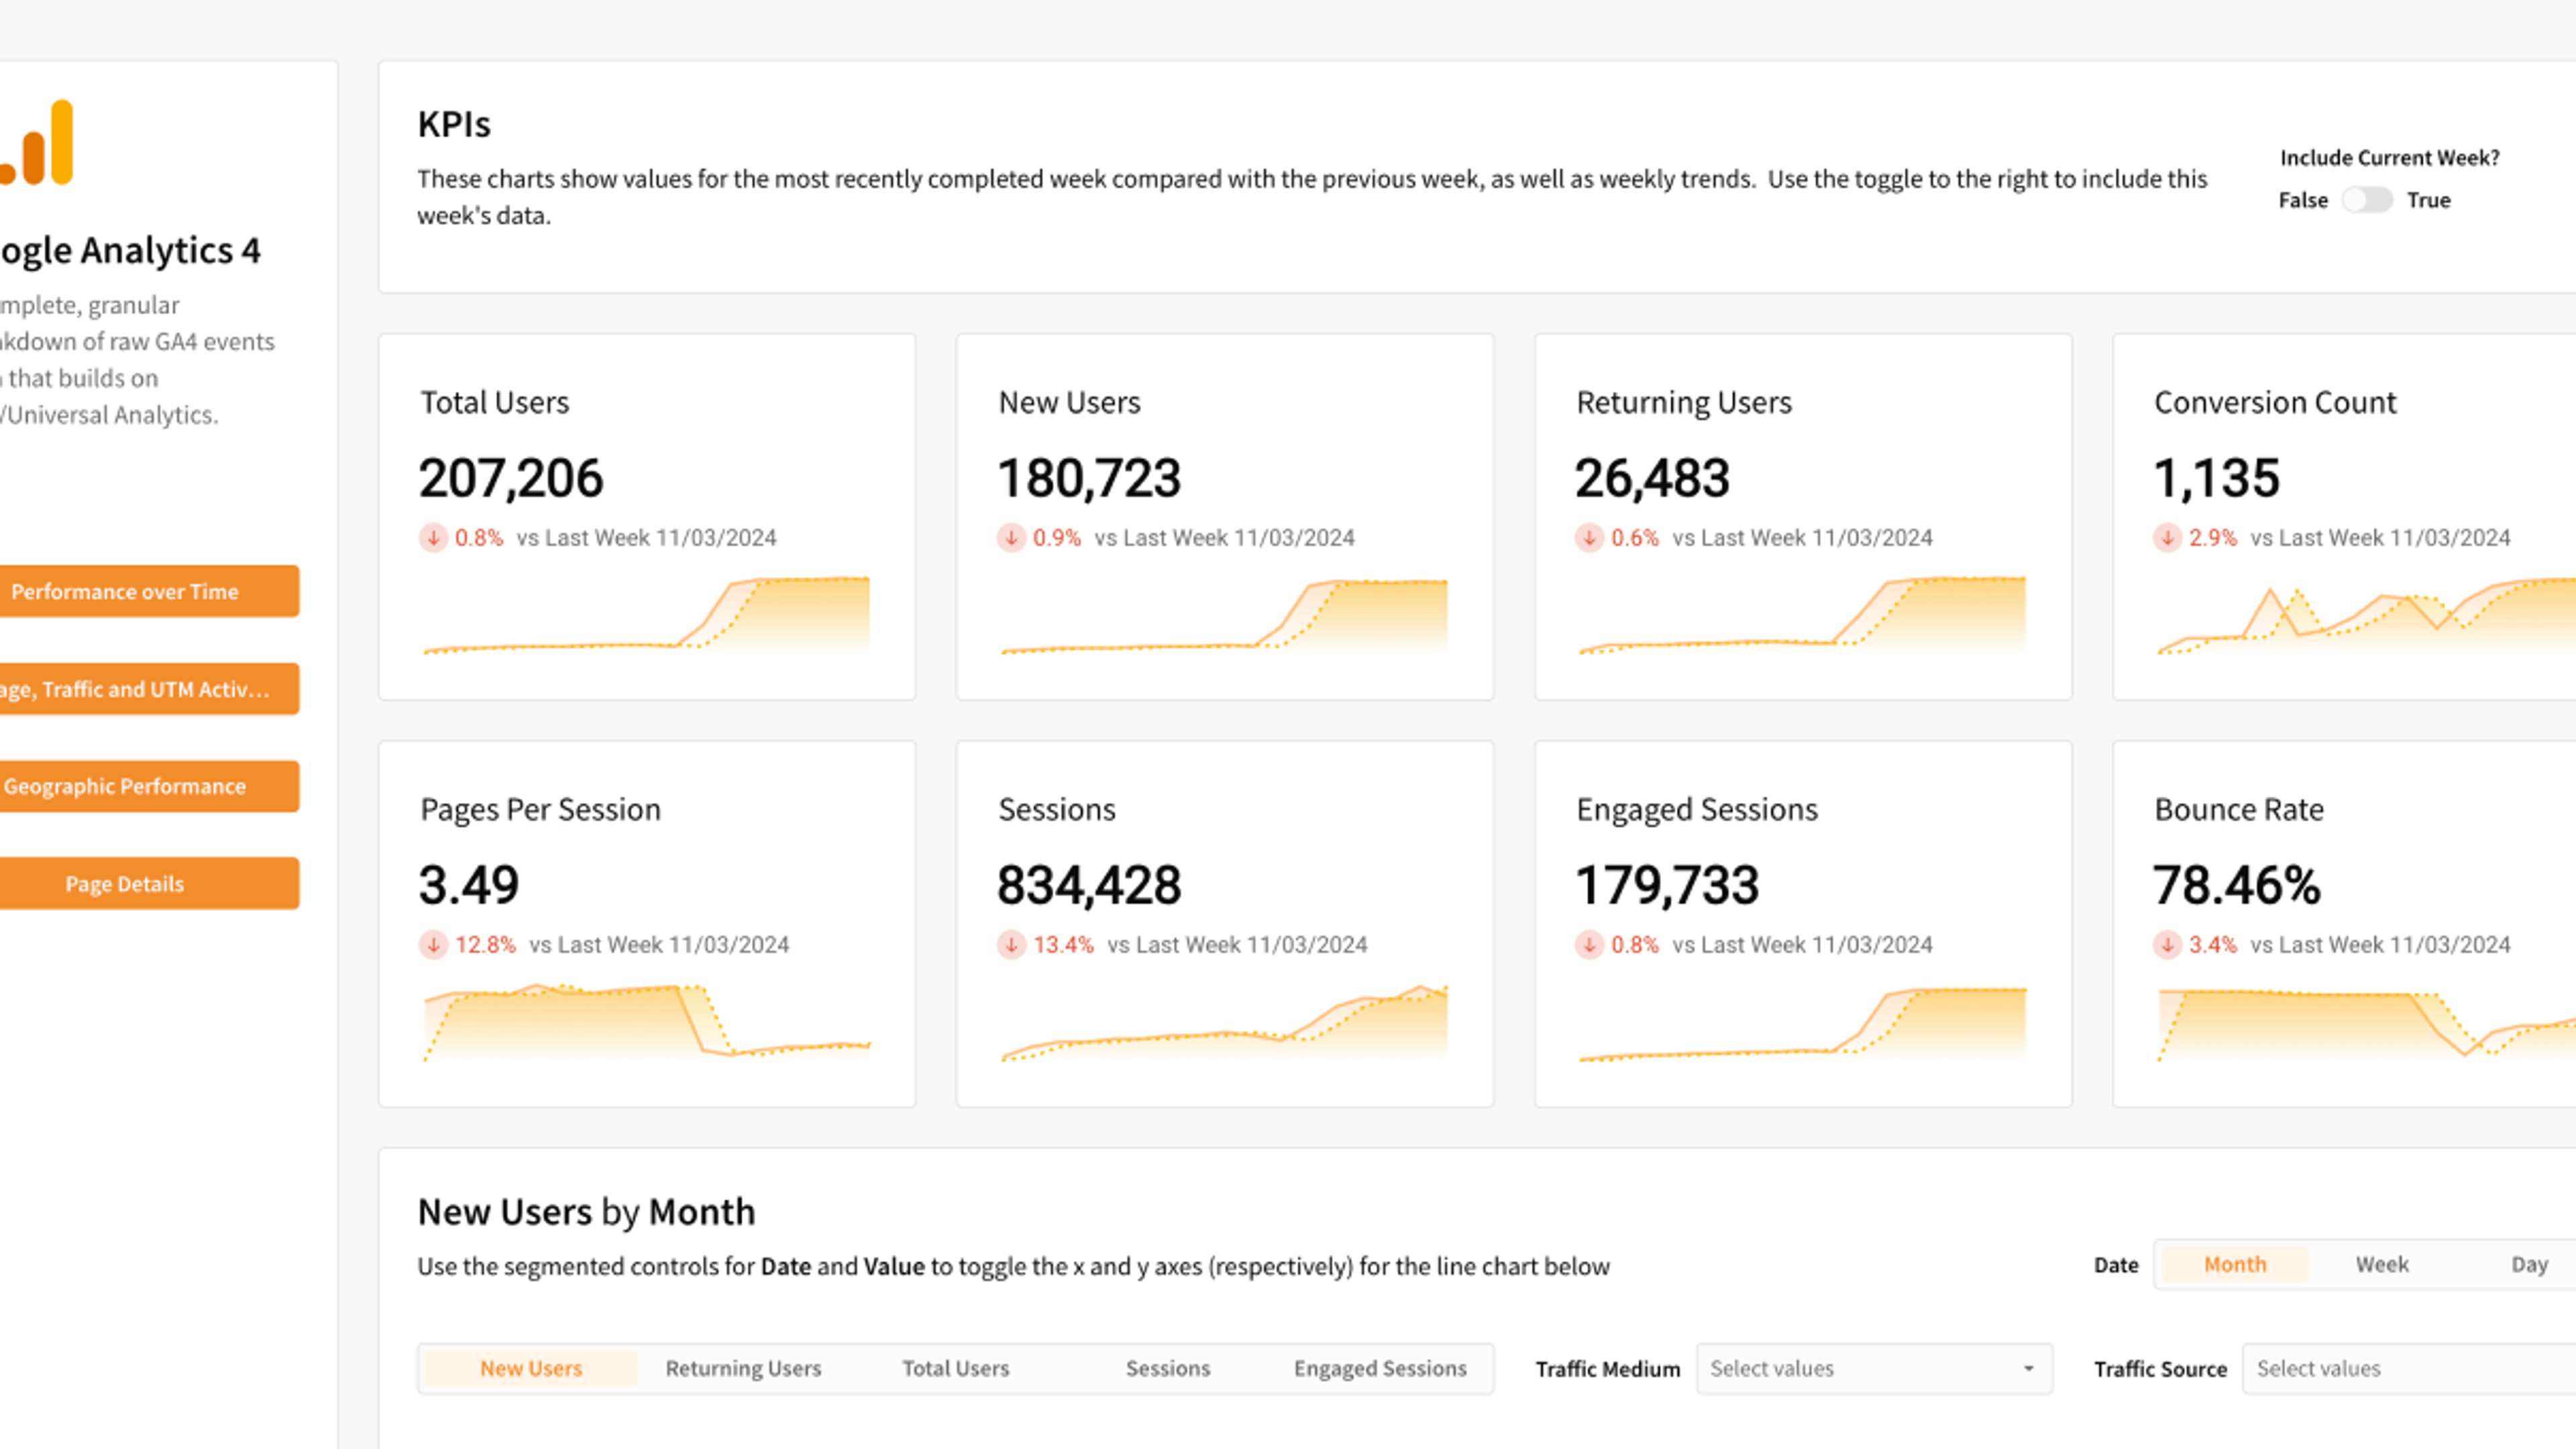Select the Returning Users value segment
Viewport: 2576px width, 1449px height.
click(x=743, y=1369)
